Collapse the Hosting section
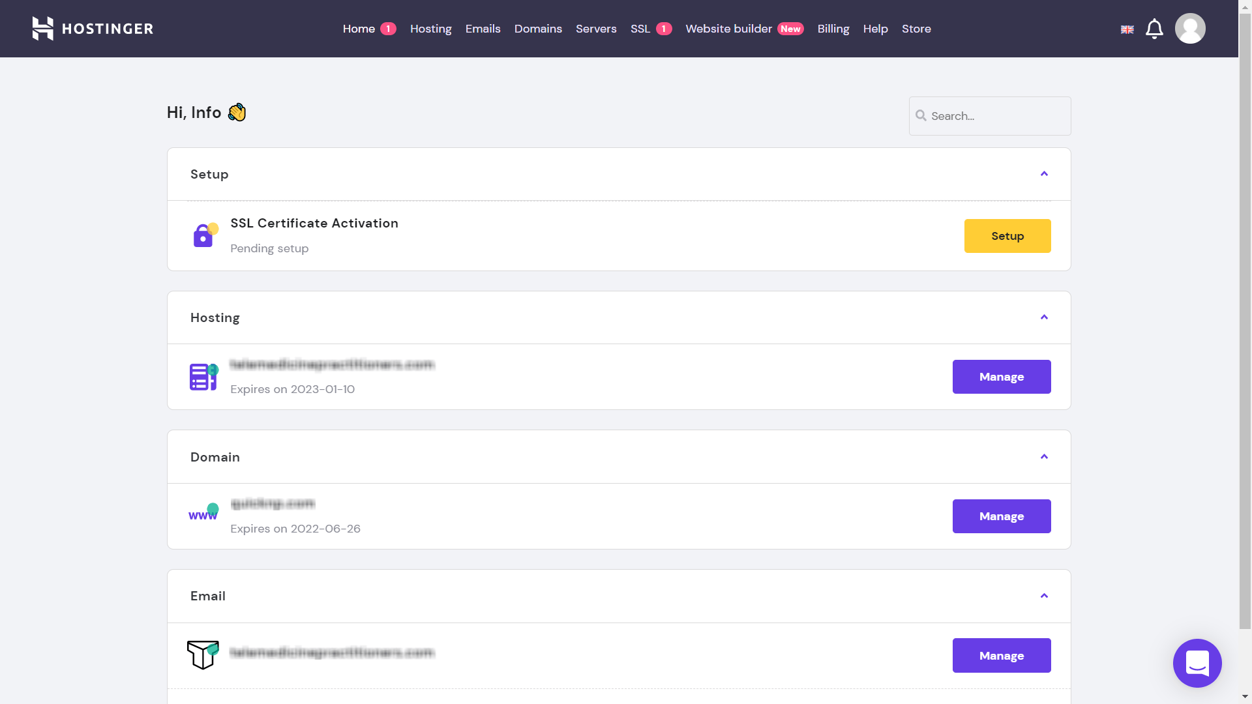 (x=1044, y=317)
